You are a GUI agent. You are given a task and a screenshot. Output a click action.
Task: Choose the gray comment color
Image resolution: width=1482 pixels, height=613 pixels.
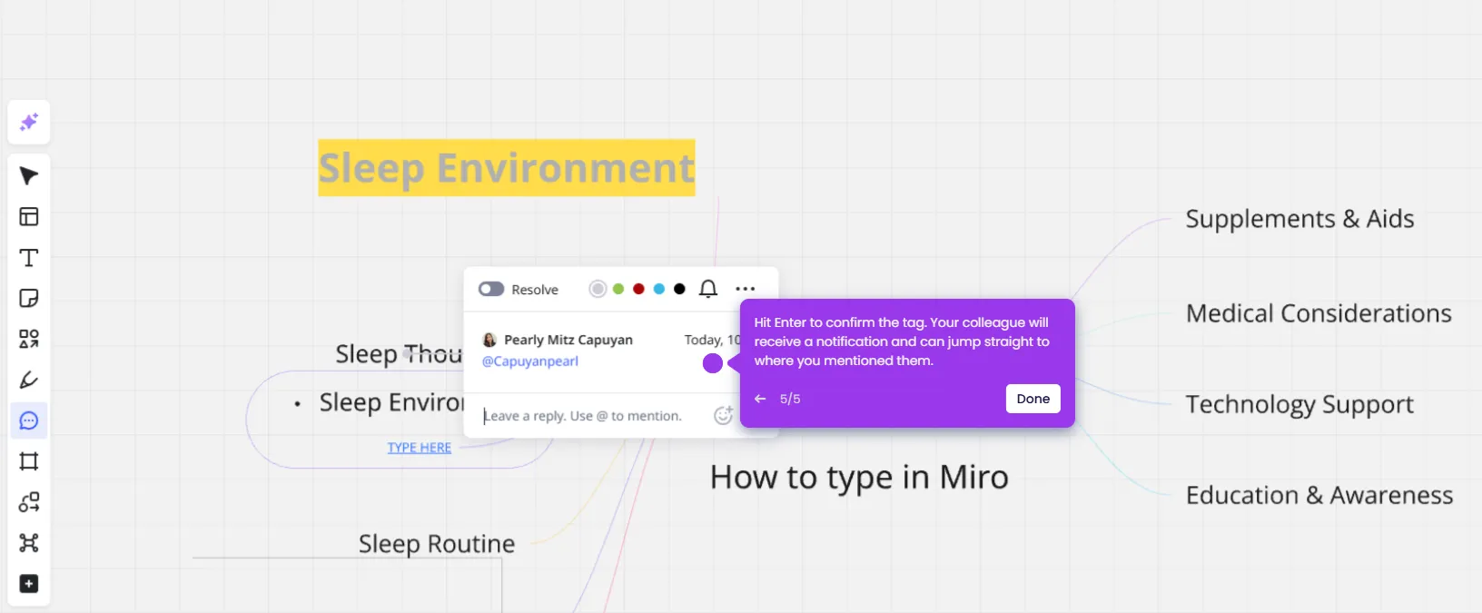point(598,289)
